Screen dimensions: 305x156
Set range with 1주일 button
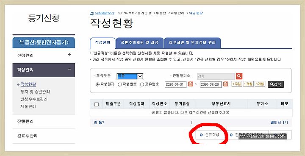[236, 84]
